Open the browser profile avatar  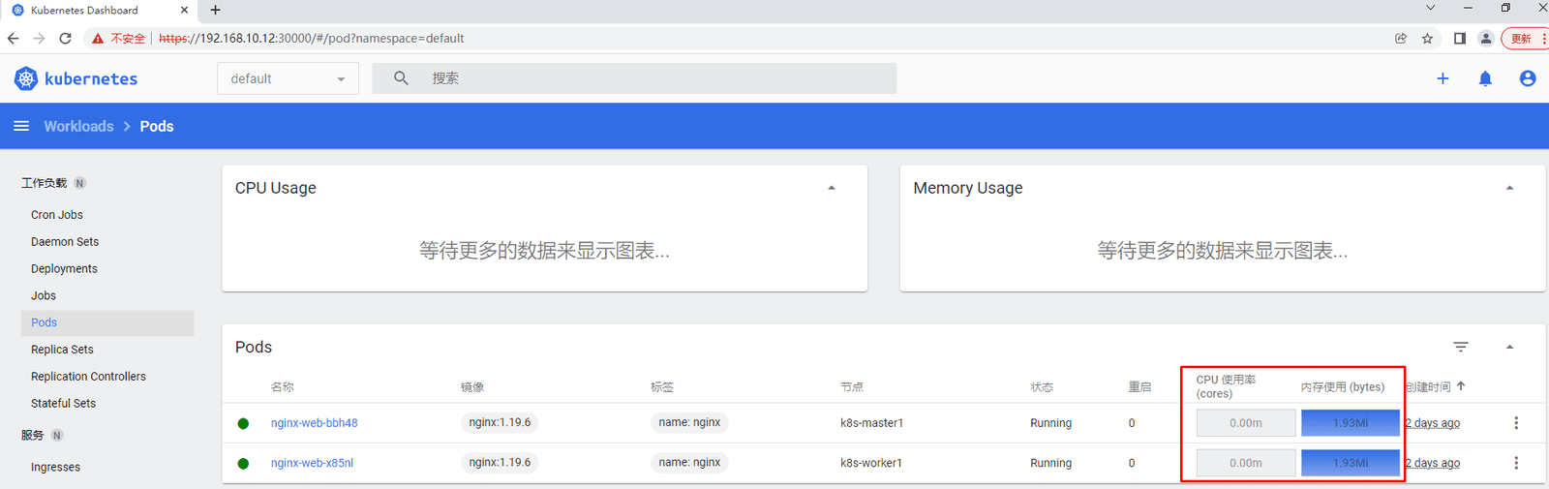coord(1486,39)
